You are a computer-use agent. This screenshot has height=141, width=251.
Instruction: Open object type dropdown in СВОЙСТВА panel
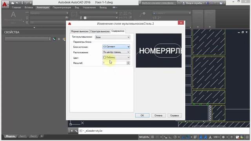(x=28, y=39)
